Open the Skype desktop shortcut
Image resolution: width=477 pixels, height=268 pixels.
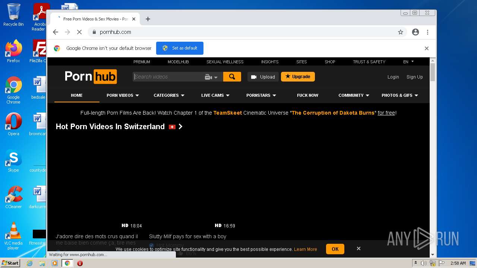(13, 160)
